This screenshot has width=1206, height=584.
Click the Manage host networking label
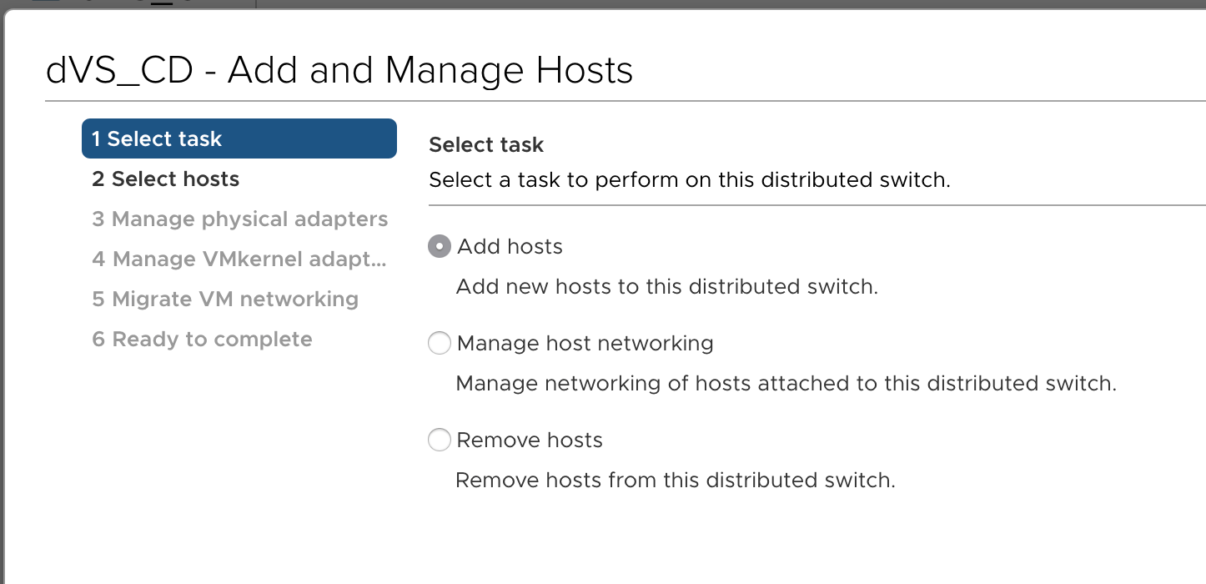point(585,344)
